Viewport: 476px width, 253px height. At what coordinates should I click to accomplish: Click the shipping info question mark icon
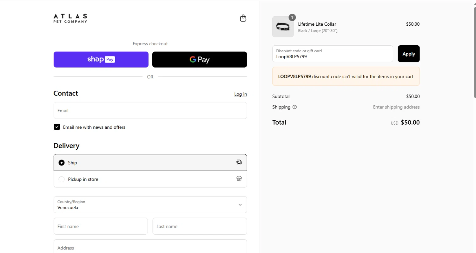(x=294, y=107)
